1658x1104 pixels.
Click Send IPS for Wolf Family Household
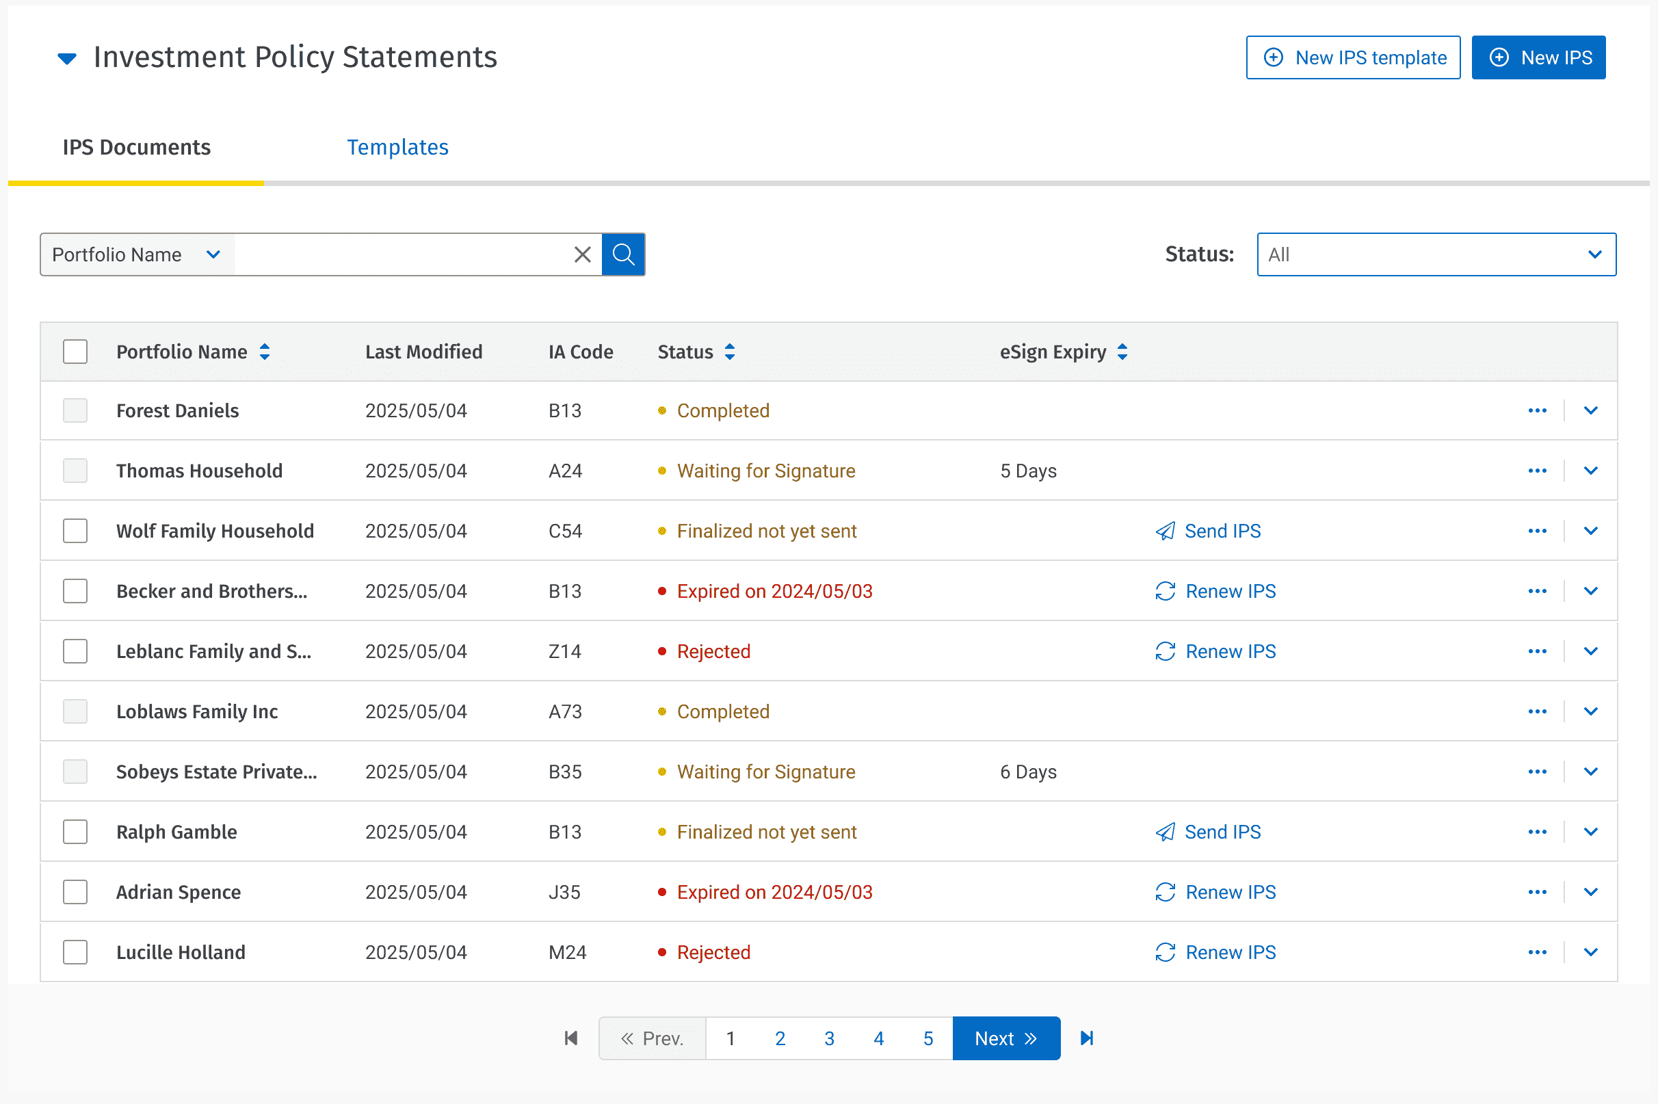click(1208, 531)
